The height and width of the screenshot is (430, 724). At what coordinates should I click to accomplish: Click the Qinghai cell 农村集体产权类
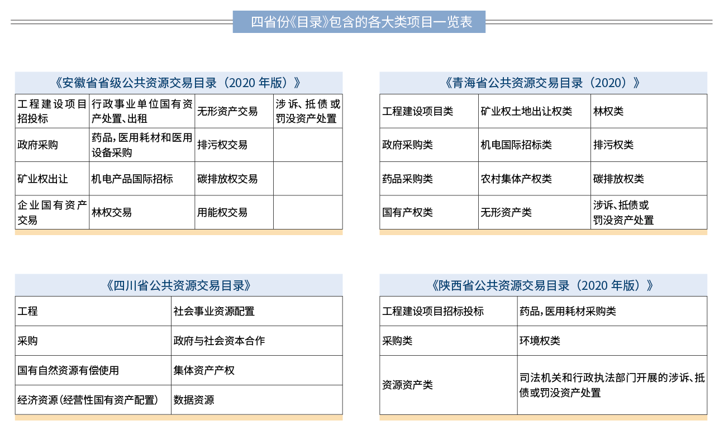(x=535, y=179)
